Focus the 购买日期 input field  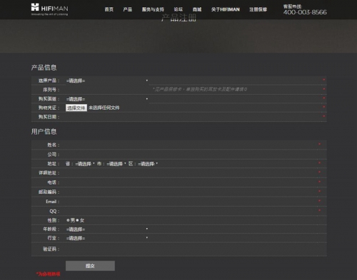click(107, 117)
